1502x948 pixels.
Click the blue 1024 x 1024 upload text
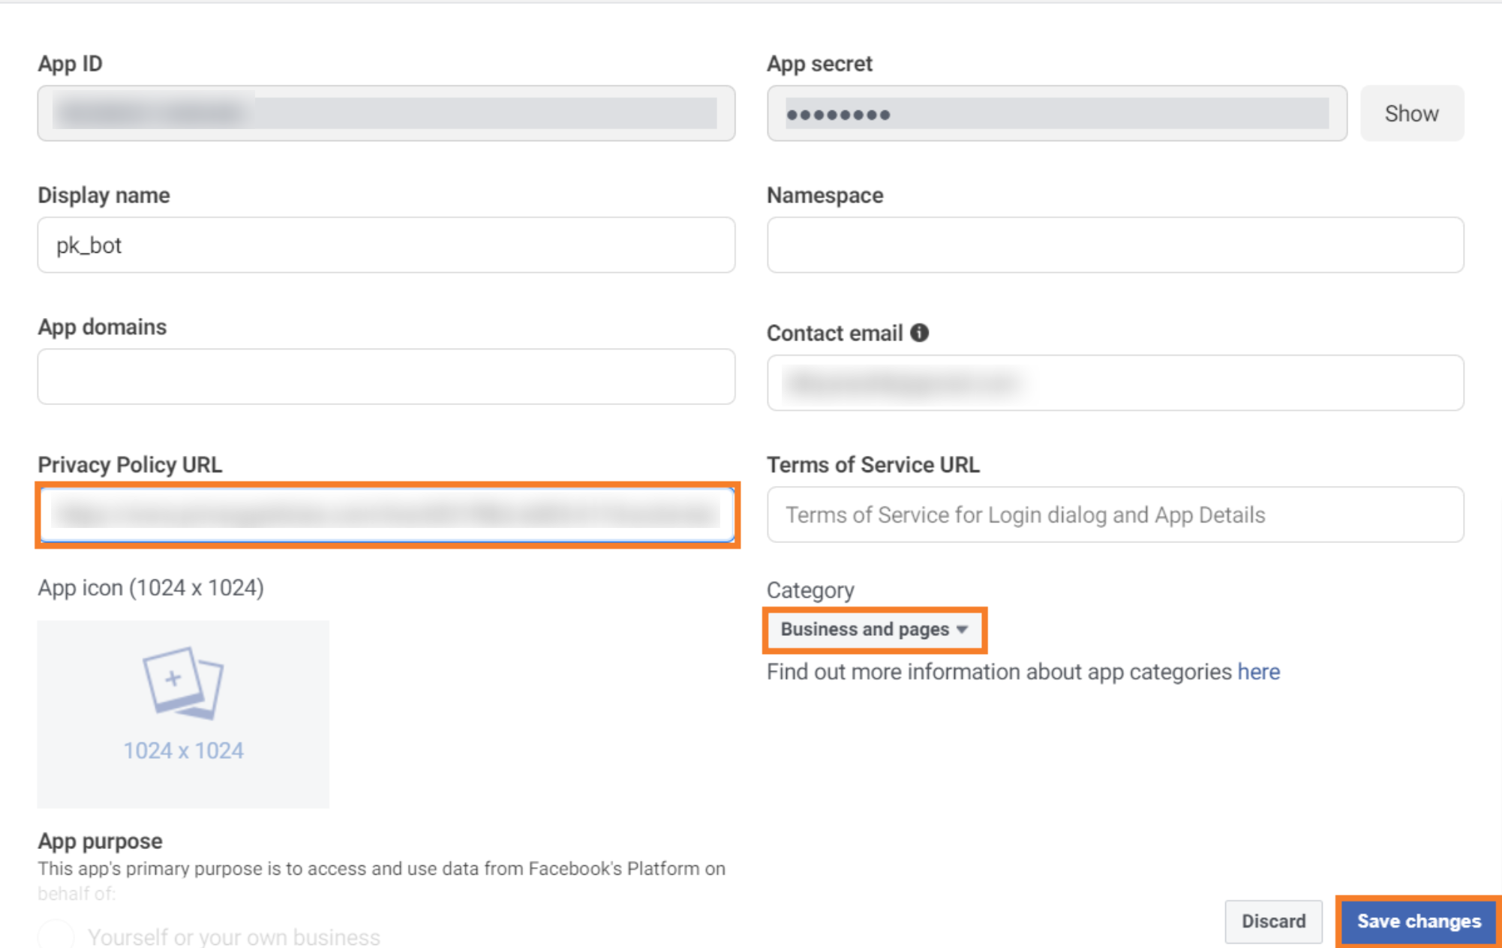tap(183, 751)
